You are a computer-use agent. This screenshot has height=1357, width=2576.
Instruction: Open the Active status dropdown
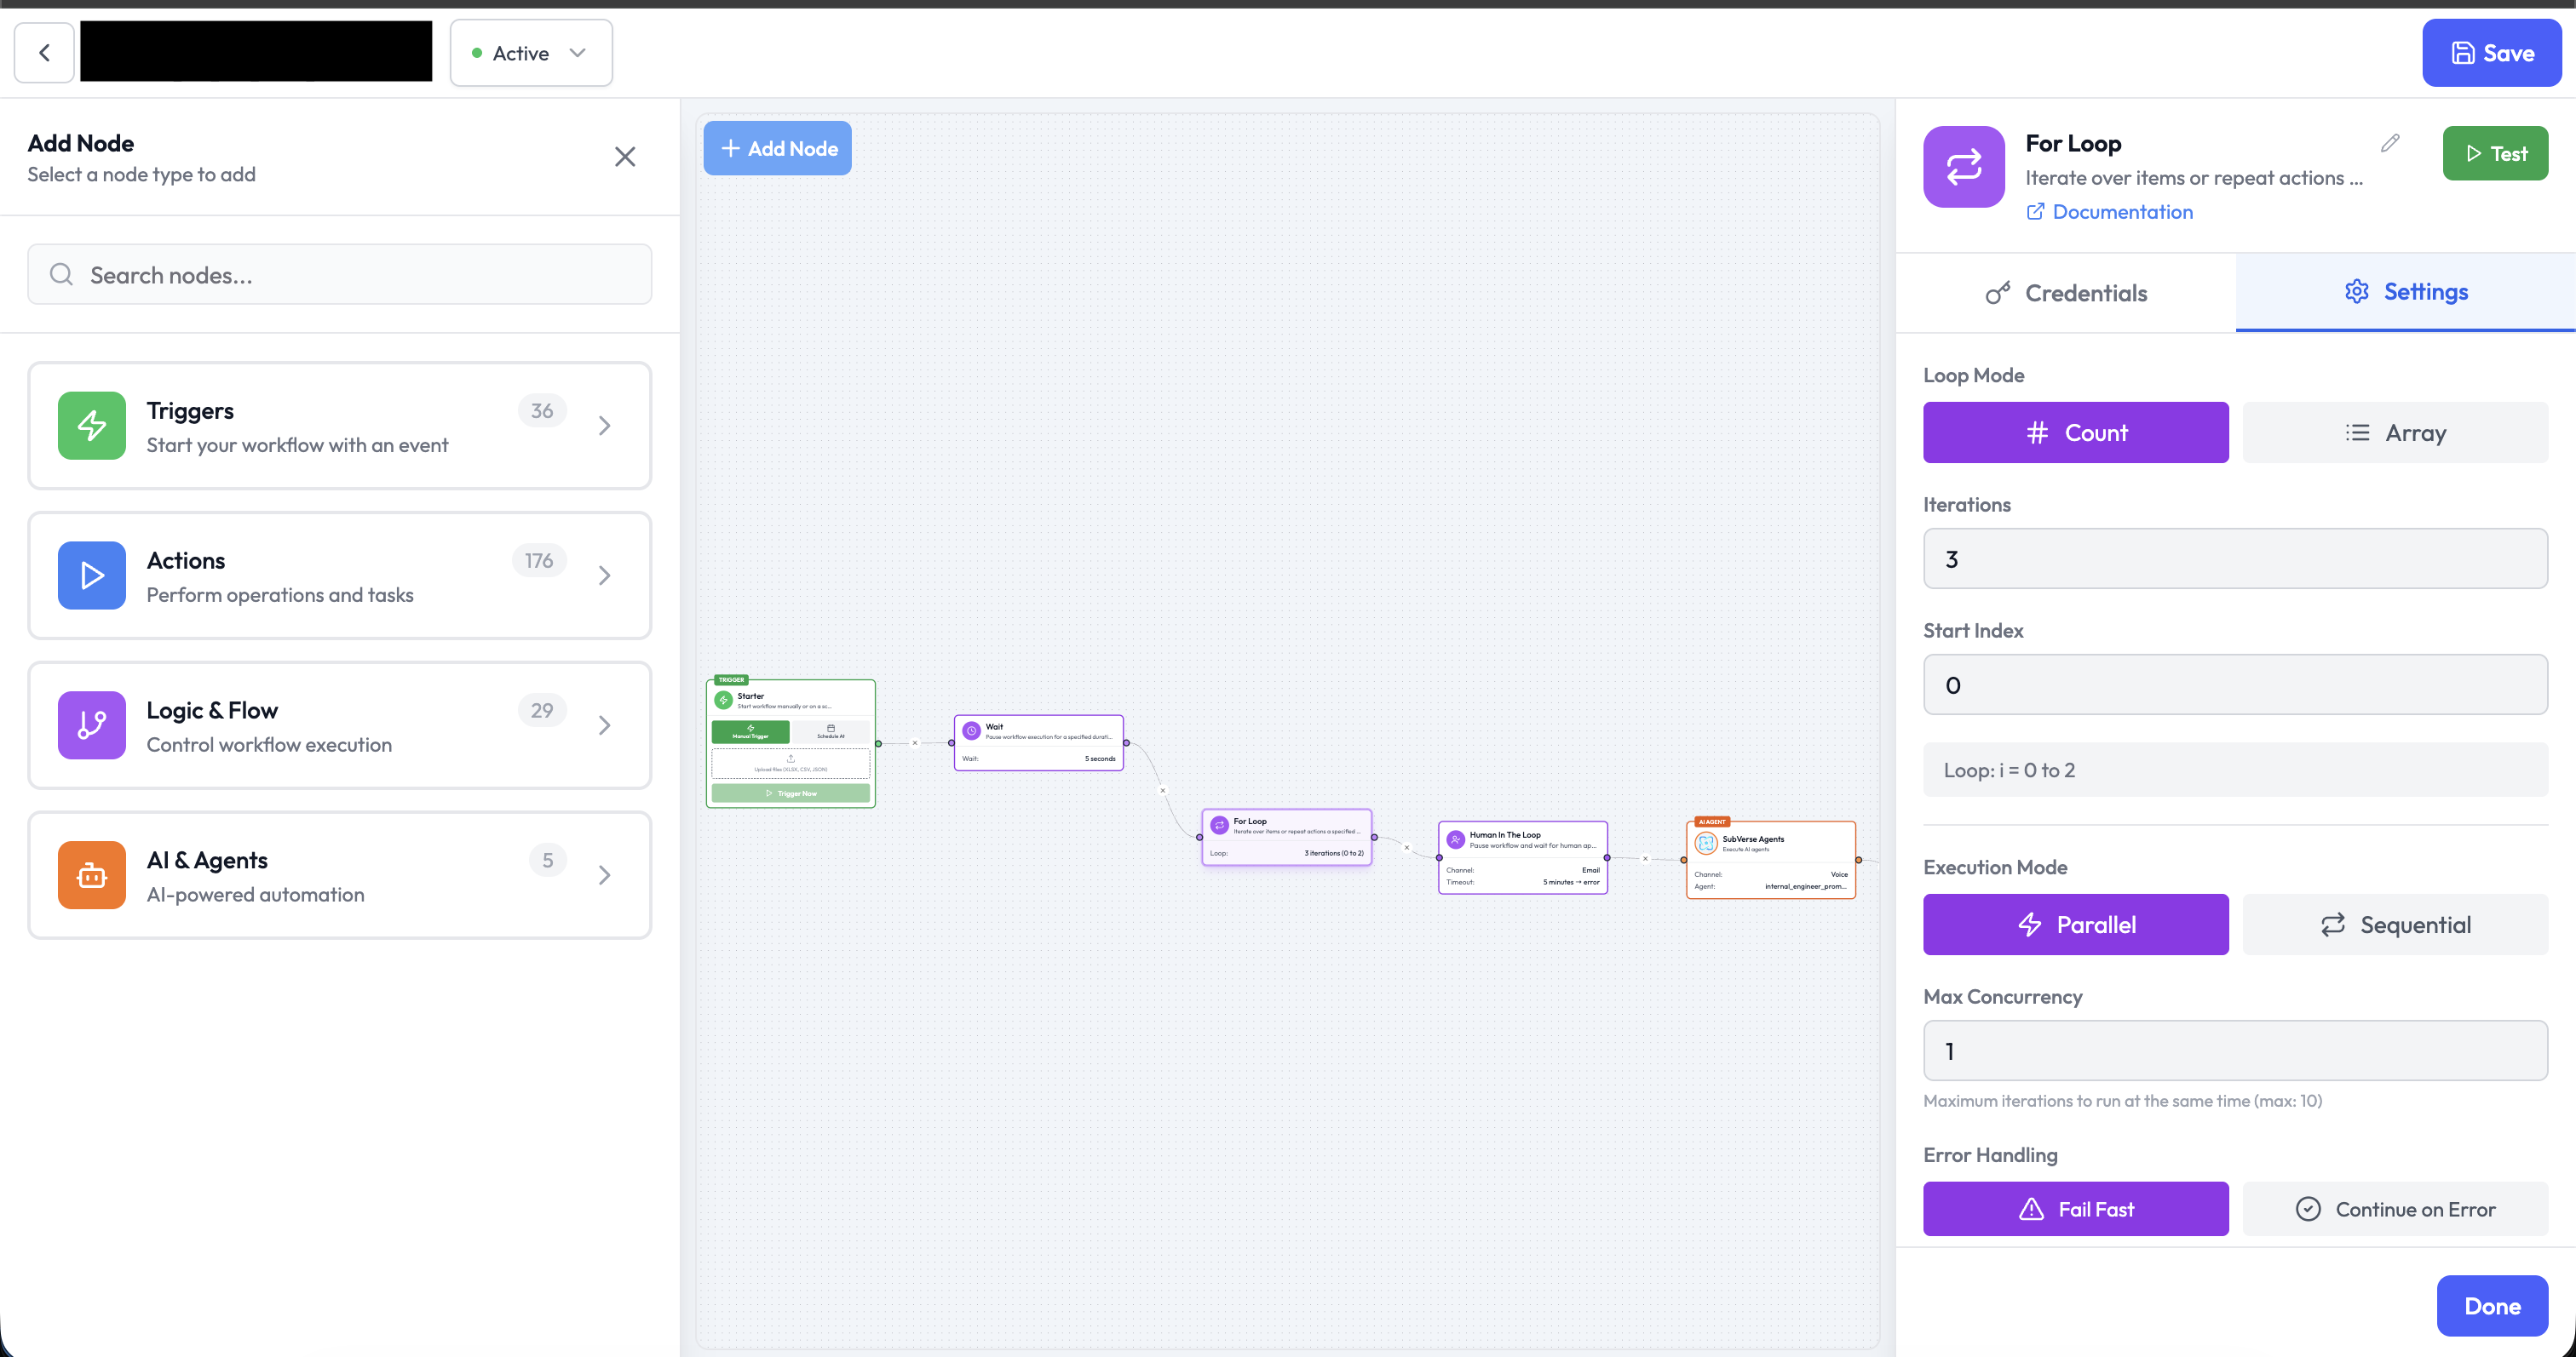(531, 53)
